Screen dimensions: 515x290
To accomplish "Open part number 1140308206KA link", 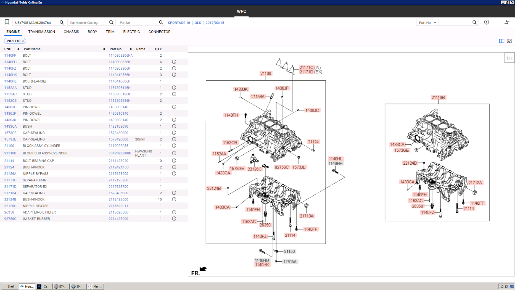I will point(121,55).
